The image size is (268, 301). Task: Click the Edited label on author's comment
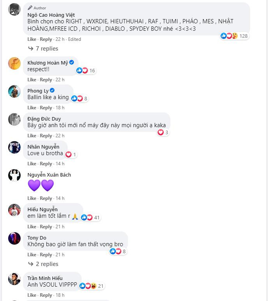click(75, 39)
